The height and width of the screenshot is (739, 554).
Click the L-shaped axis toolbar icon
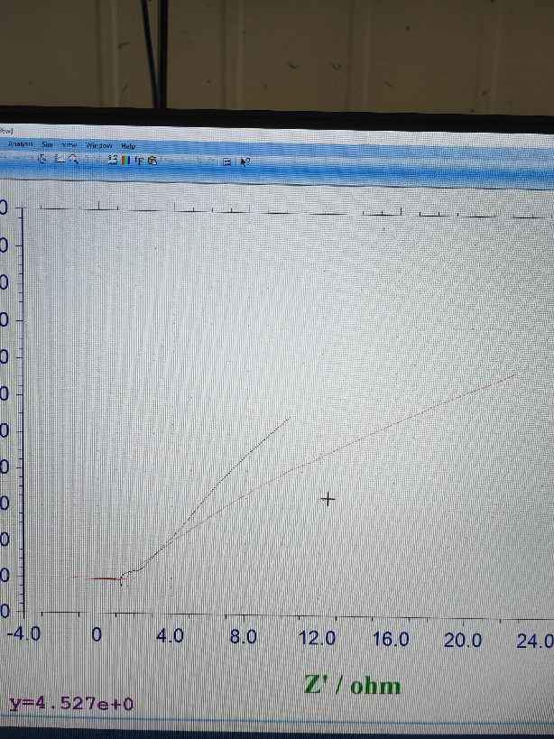point(60,159)
